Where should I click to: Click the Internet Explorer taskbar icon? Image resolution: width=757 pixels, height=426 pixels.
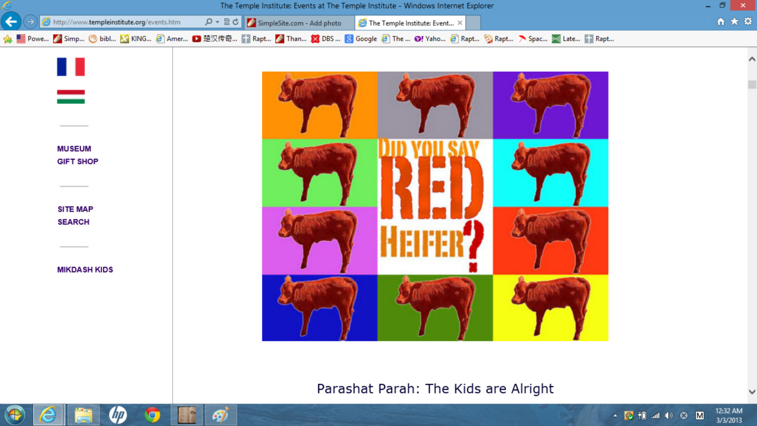pos(48,415)
